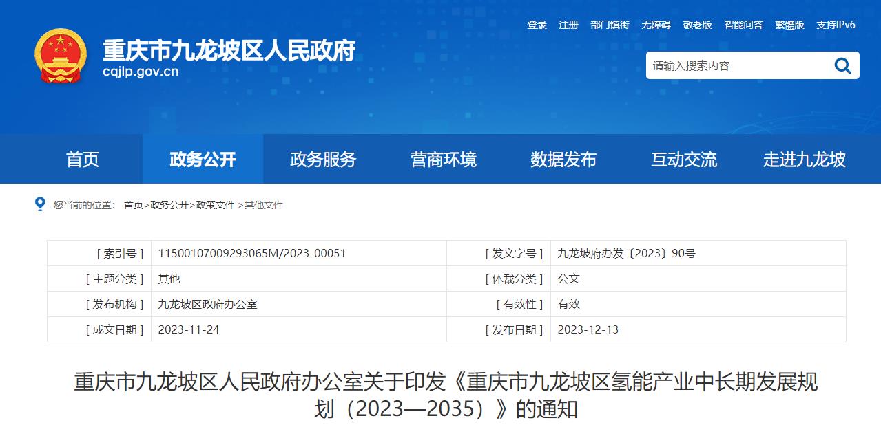Viewport: 881px width, 425px height.
Task: Select the 政务公开 nav tab
Action: tap(203, 160)
